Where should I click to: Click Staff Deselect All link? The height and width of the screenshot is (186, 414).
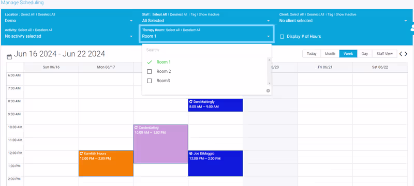click(x=179, y=14)
